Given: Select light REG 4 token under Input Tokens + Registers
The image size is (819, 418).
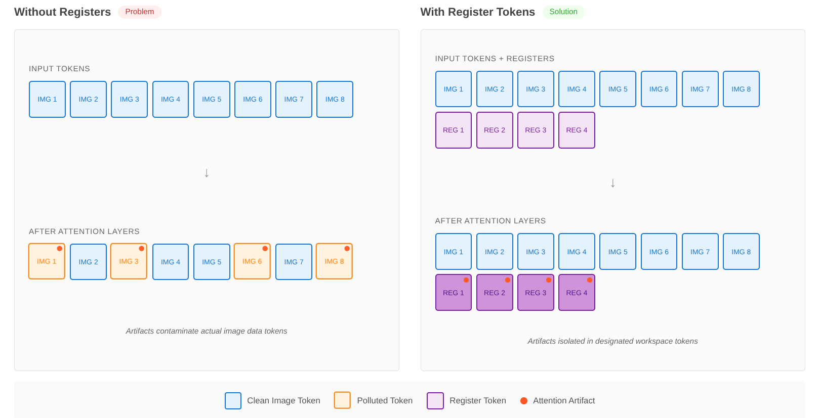Looking at the screenshot, I should [x=577, y=130].
